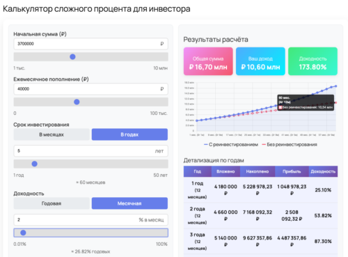Click the '50 лет' slider maximum label
348x257 pixels.
(x=161, y=176)
